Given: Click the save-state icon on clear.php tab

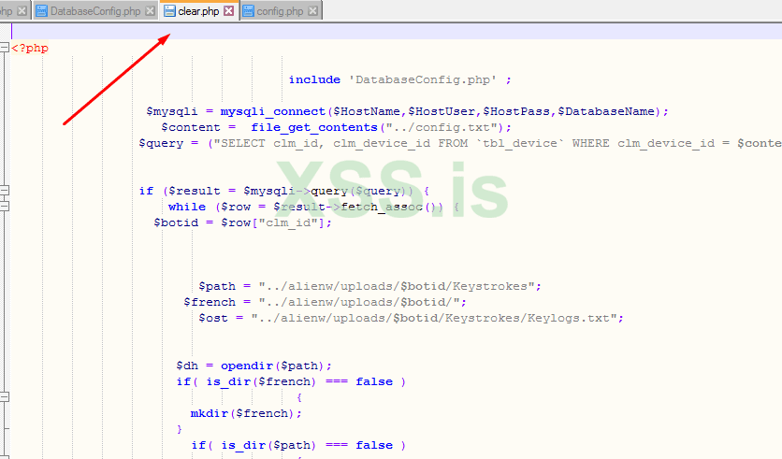Looking at the screenshot, I should (169, 11).
